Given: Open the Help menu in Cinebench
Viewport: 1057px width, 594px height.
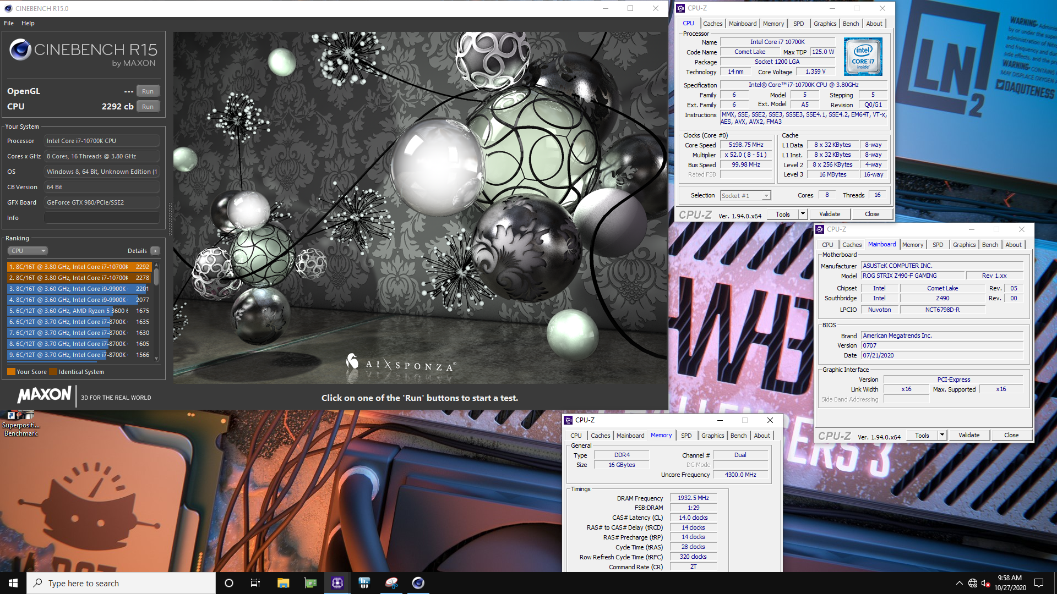Looking at the screenshot, I should (x=28, y=23).
